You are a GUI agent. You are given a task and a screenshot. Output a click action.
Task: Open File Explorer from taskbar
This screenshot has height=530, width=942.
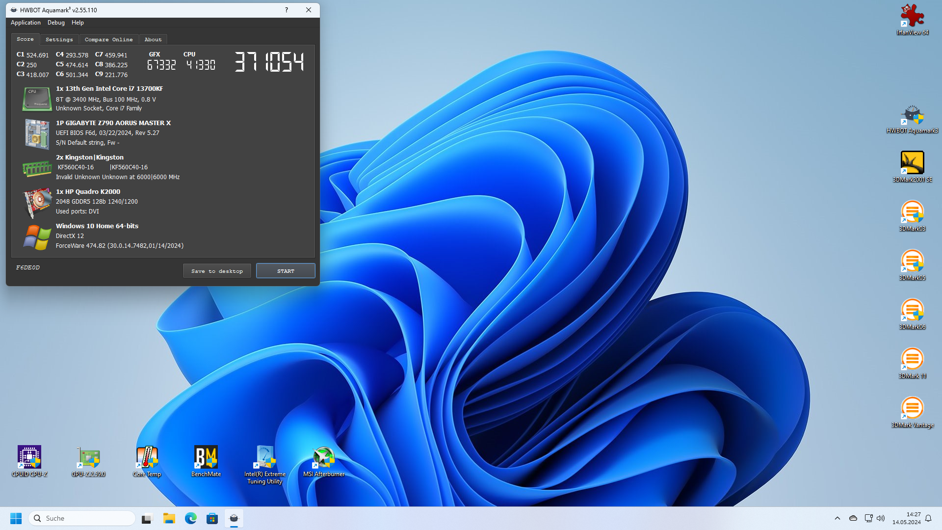[x=169, y=518]
